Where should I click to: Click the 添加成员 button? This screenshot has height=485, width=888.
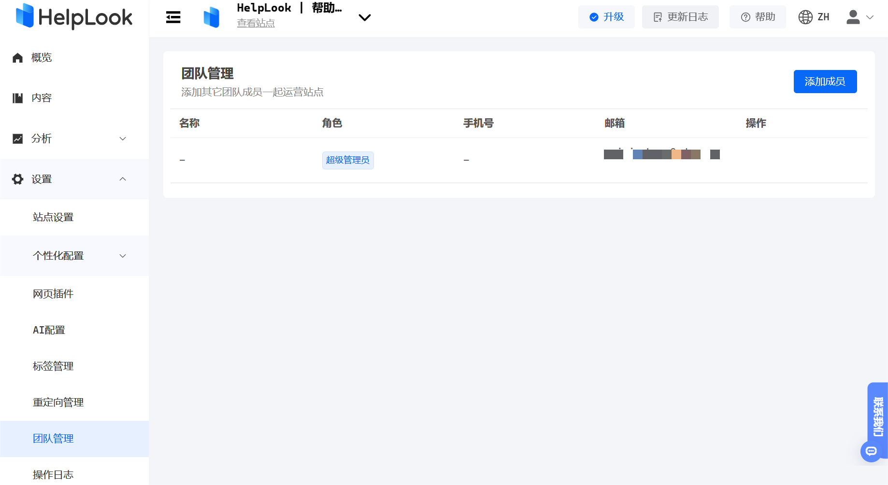825,82
